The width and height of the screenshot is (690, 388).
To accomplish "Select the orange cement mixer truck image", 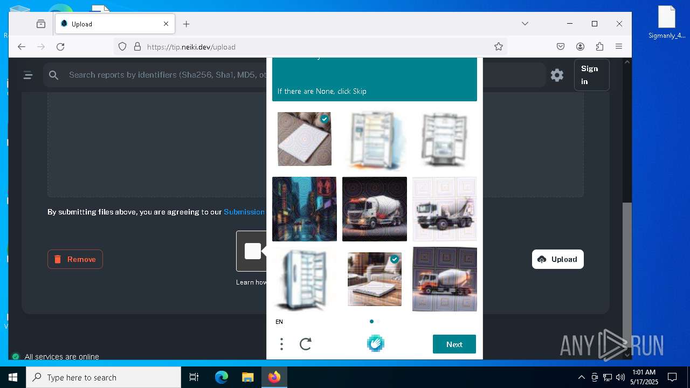I will tap(445, 279).
